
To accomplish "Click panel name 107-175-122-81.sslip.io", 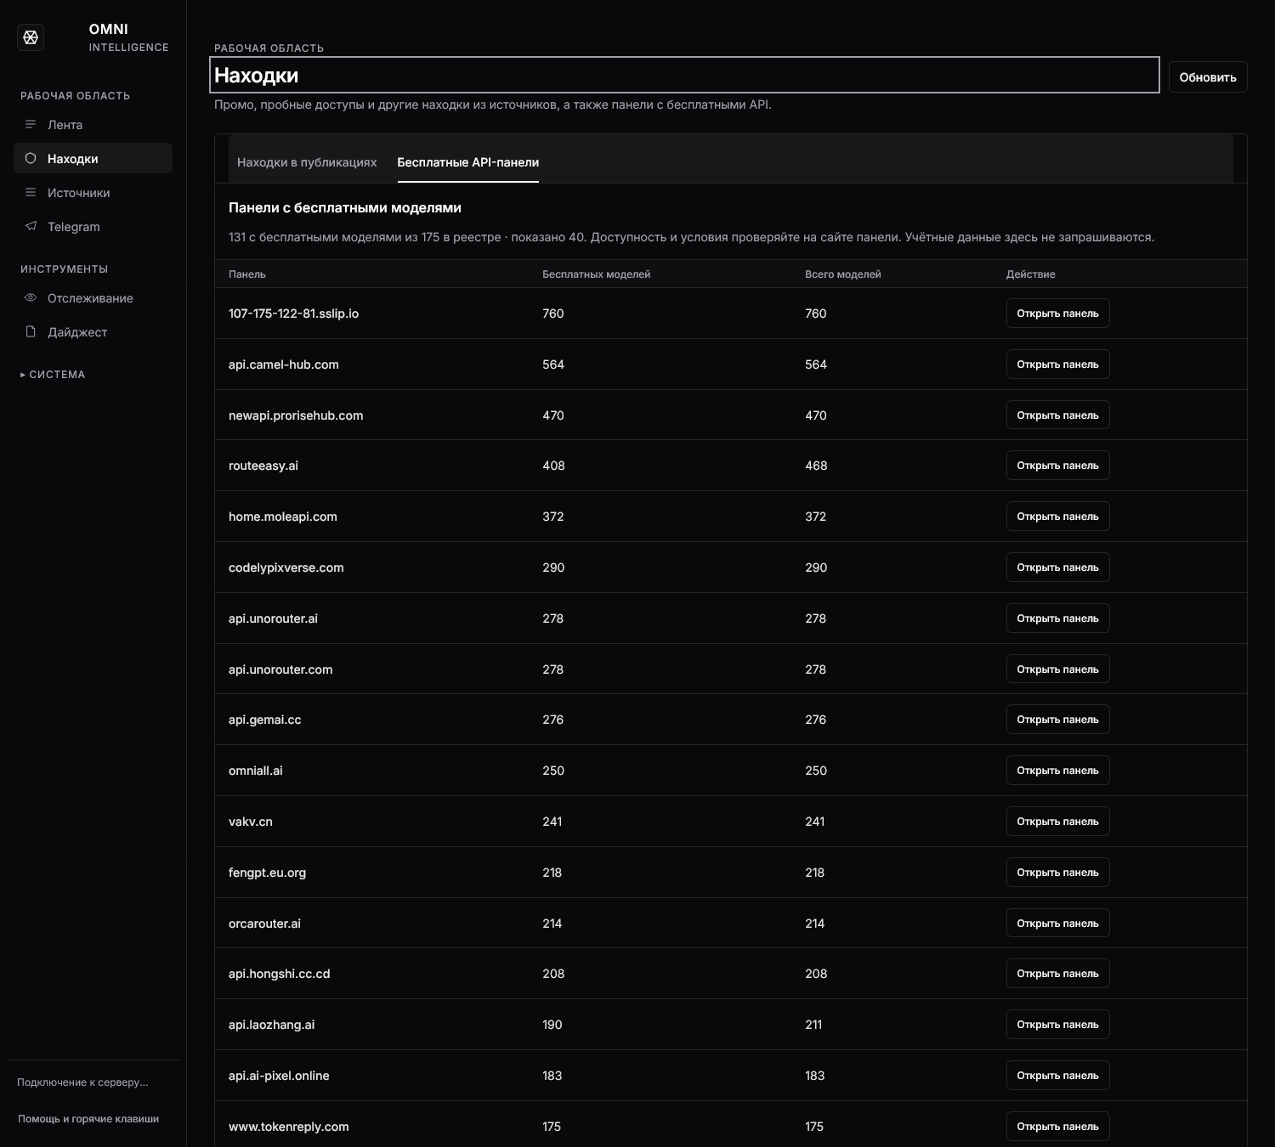I will pos(293,314).
